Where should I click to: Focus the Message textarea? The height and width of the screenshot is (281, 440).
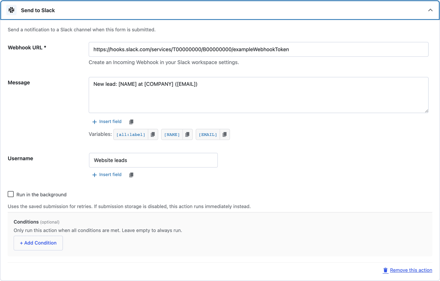pyautogui.click(x=258, y=95)
